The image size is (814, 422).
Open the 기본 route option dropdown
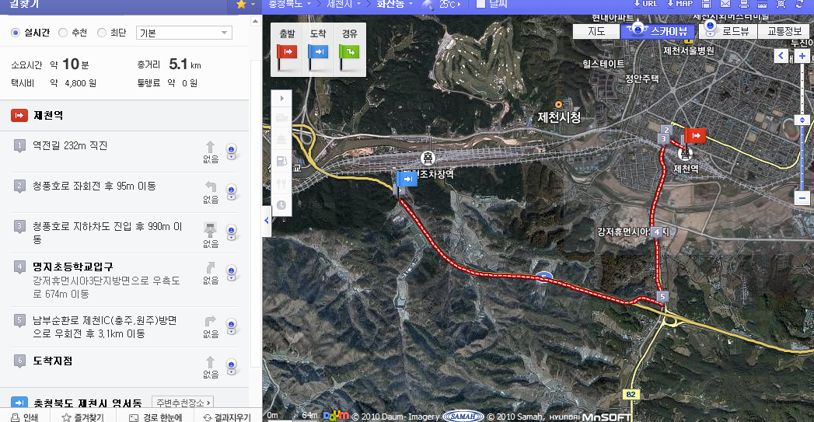[x=183, y=33]
